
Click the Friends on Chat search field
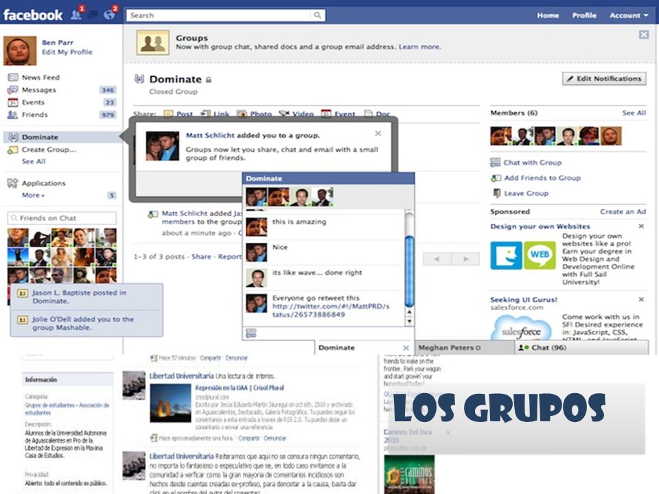point(62,218)
